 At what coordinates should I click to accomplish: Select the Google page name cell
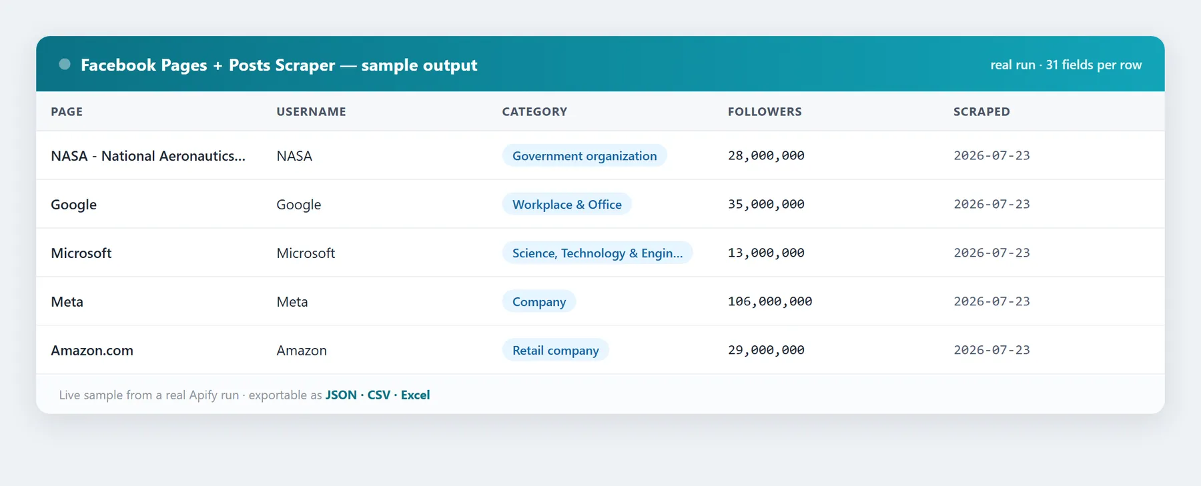pyautogui.click(x=73, y=204)
